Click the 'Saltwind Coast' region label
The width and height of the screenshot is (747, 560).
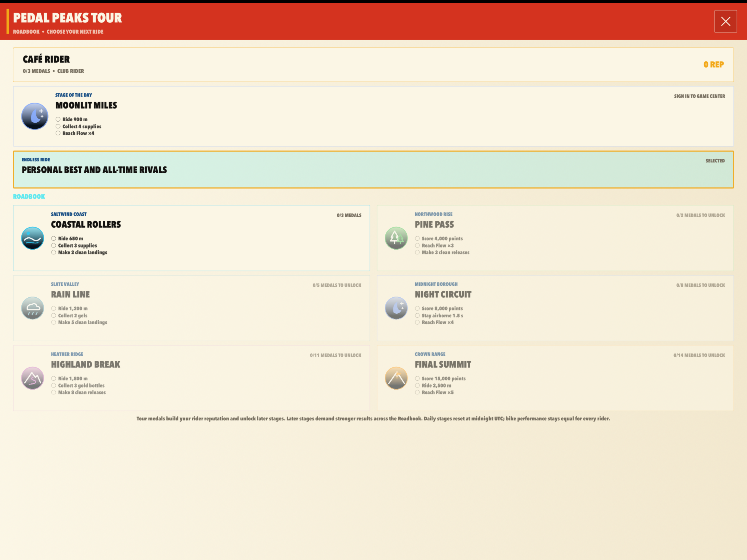[x=69, y=214]
